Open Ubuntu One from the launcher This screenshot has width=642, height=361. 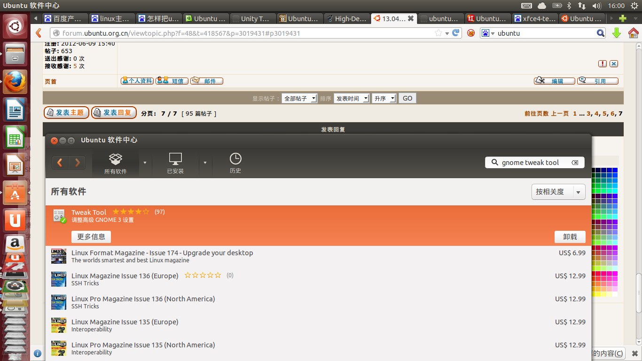tap(15, 220)
